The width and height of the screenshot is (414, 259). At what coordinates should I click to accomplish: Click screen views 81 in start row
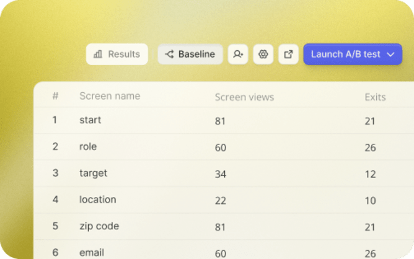tap(220, 121)
